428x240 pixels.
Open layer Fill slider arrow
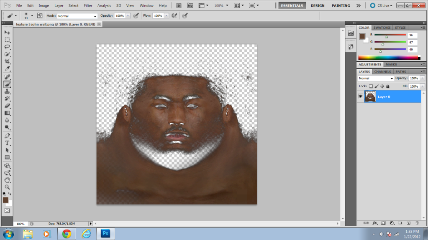coord(422,86)
